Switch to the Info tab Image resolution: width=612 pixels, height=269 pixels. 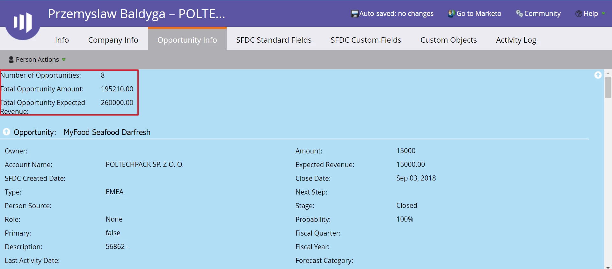(62, 40)
